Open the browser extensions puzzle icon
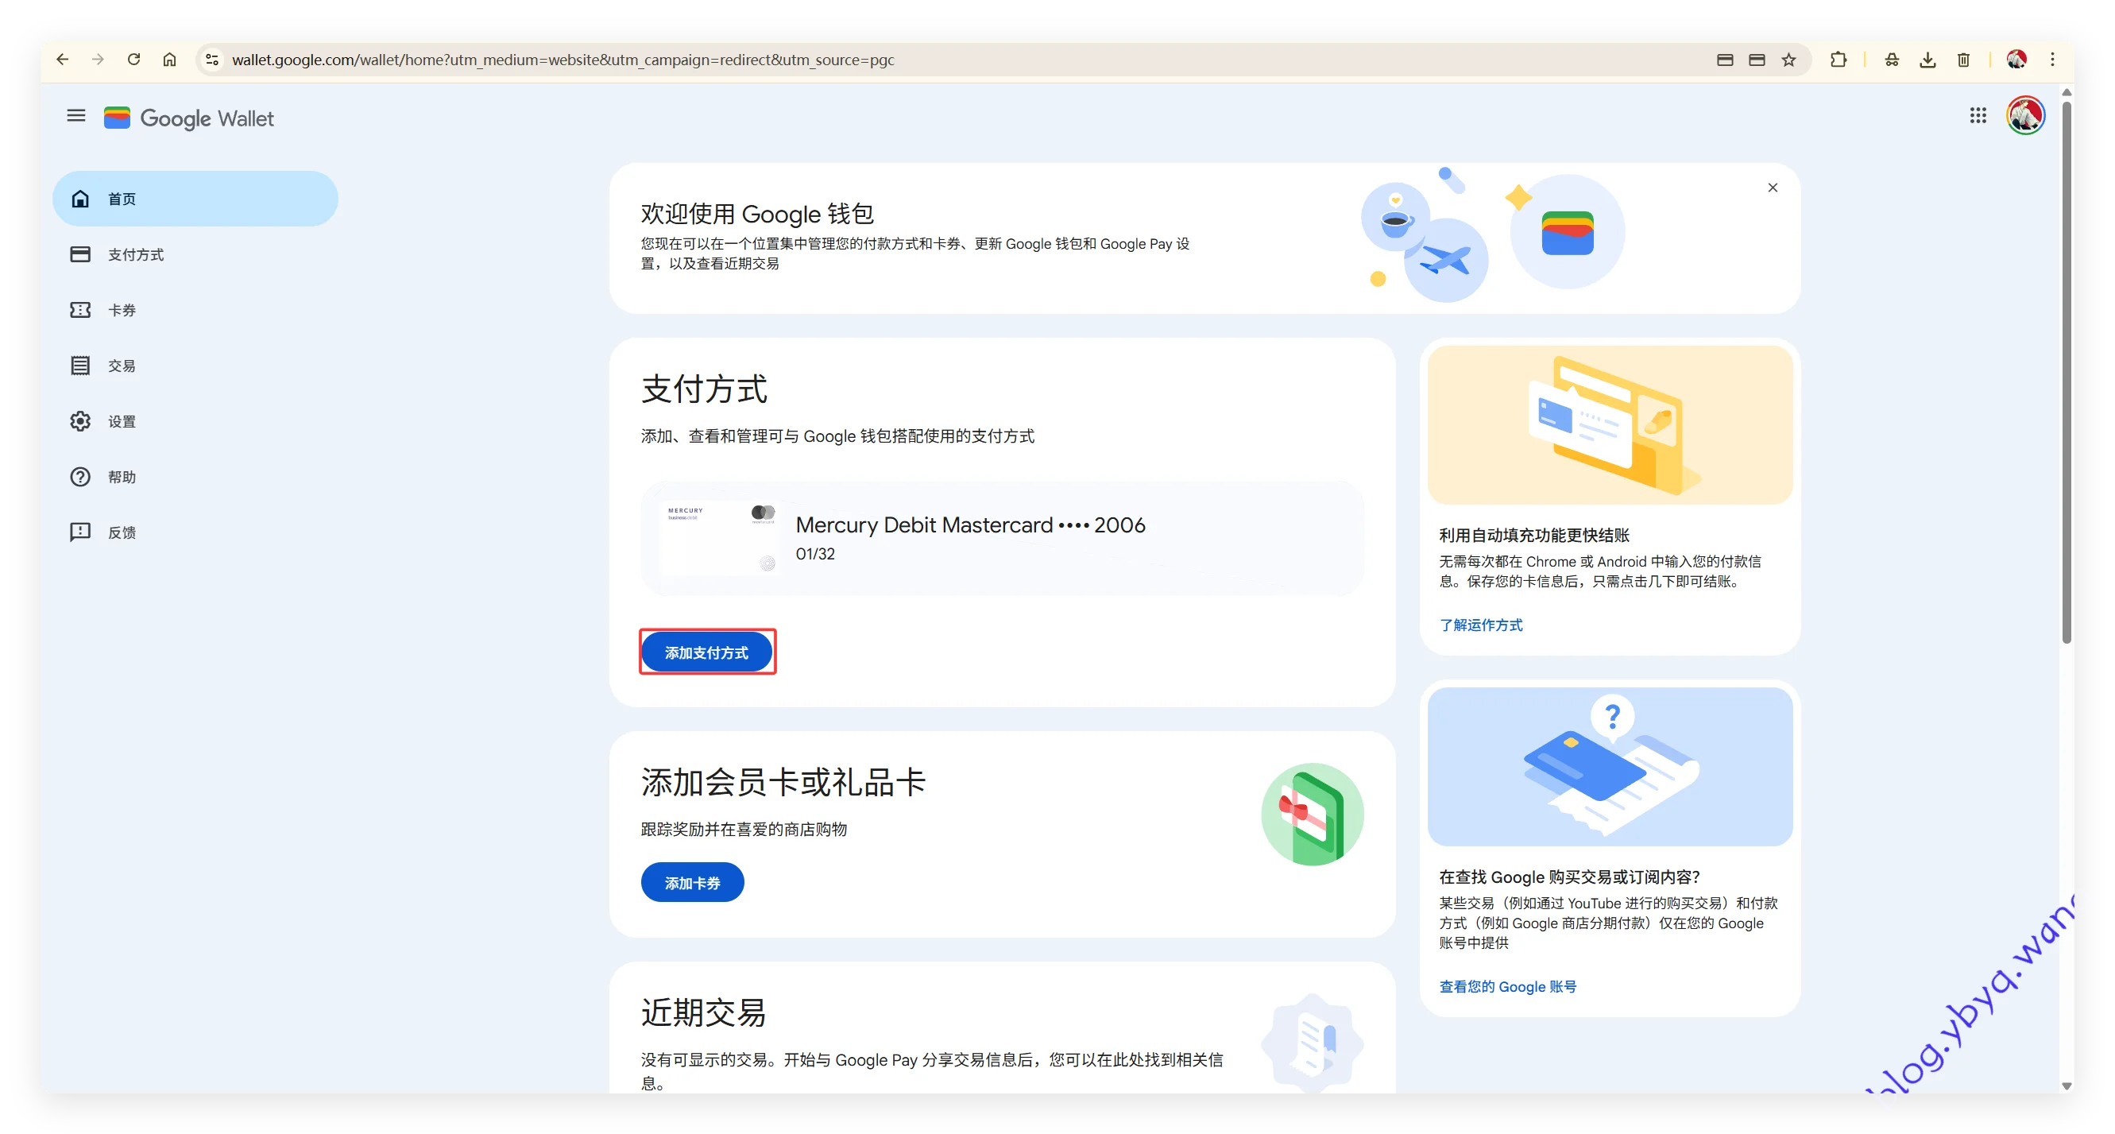The width and height of the screenshot is (2115, 1134). point(1839,60)
